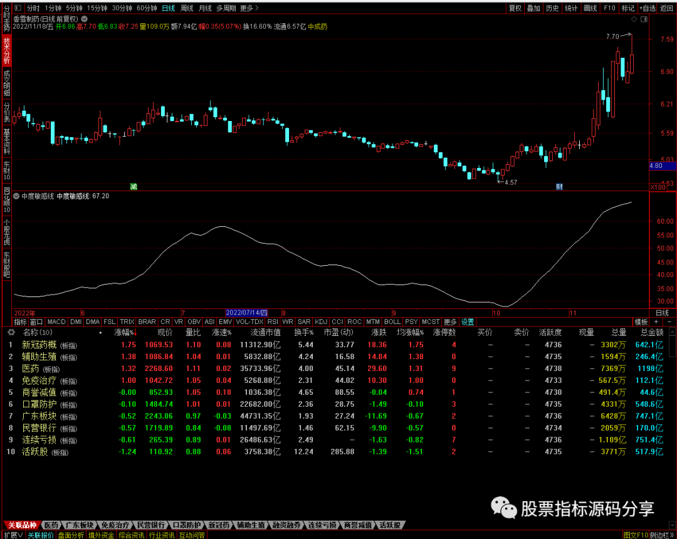Click the 返回 back button
This screenshot has width=677, height=539.
click(x=666, y=8)
